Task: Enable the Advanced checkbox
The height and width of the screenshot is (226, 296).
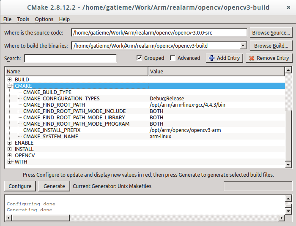Action: coord(173,58)
